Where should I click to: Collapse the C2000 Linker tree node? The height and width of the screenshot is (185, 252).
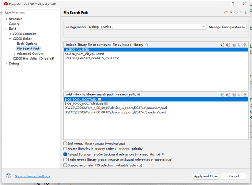point(10,39)
